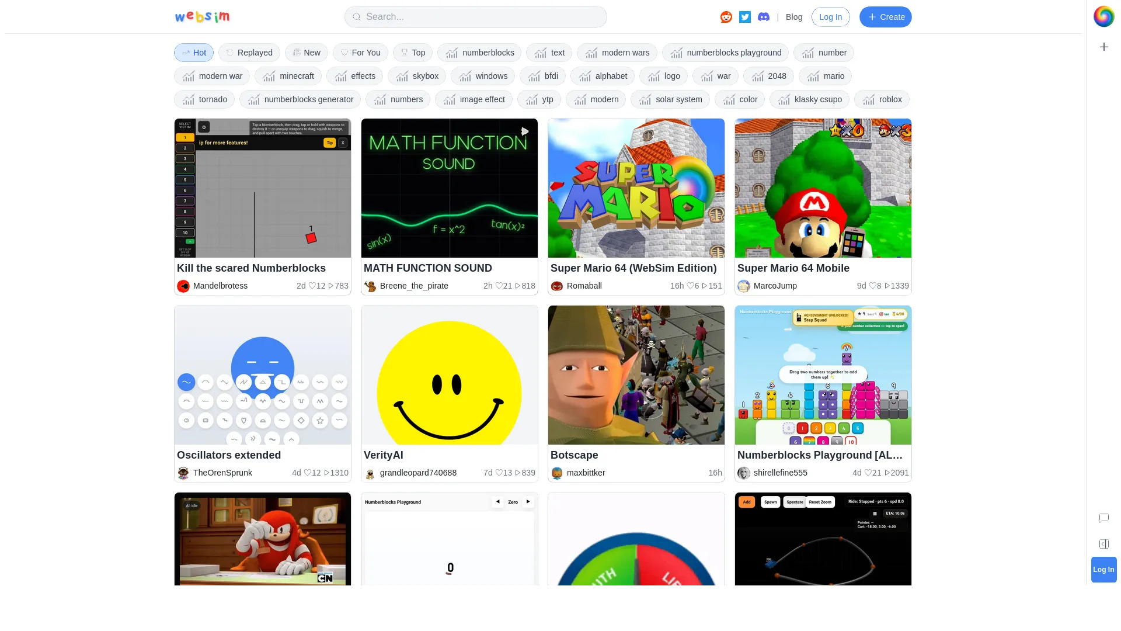
Task: Filter by tornado tag
Action: (x=204, y=99)
